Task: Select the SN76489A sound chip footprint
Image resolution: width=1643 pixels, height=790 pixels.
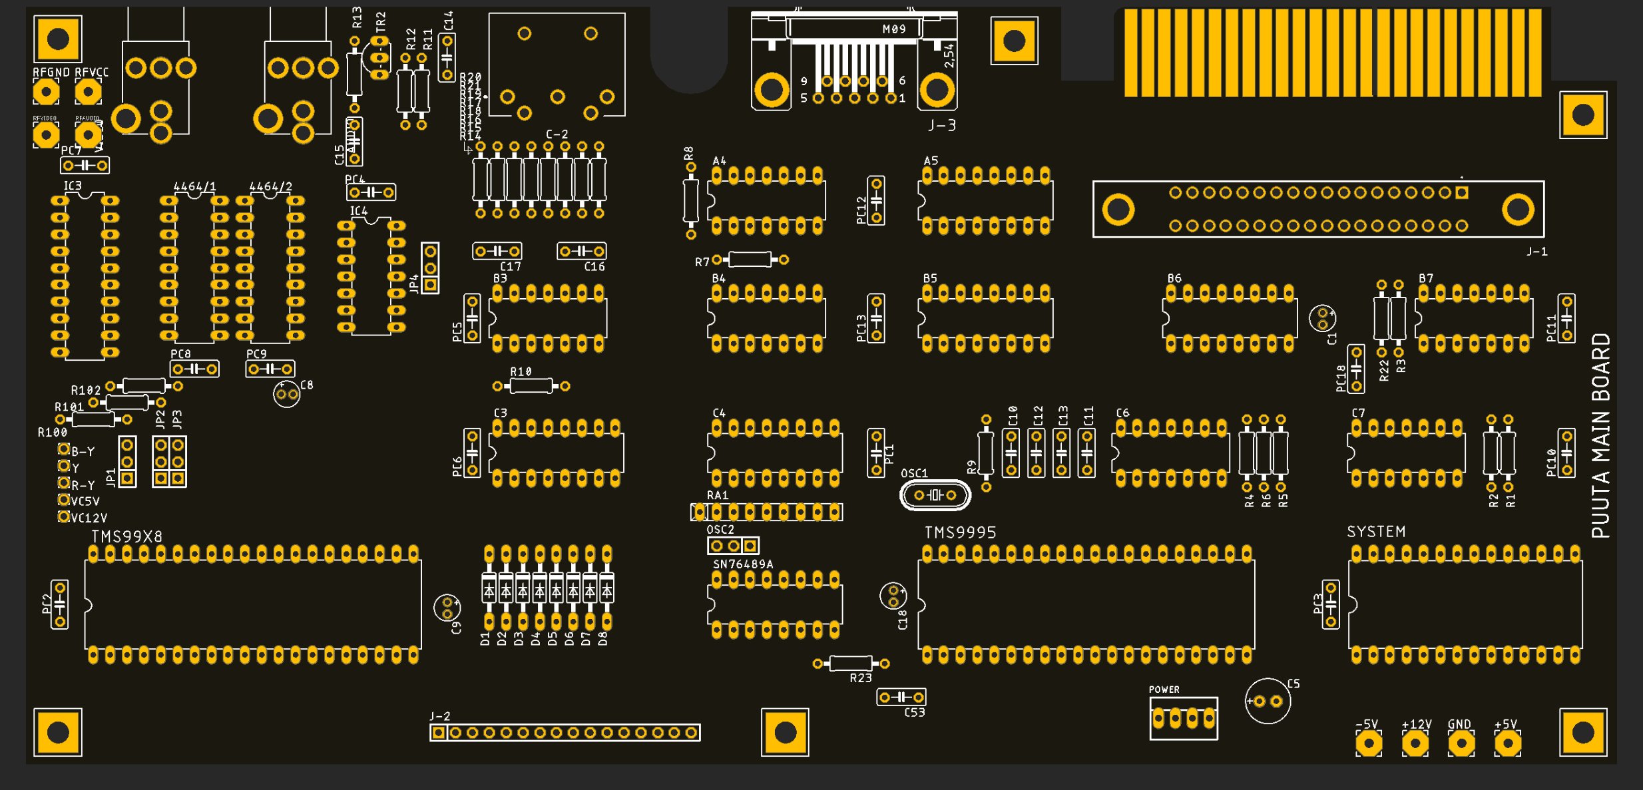Action: [775, 604]
